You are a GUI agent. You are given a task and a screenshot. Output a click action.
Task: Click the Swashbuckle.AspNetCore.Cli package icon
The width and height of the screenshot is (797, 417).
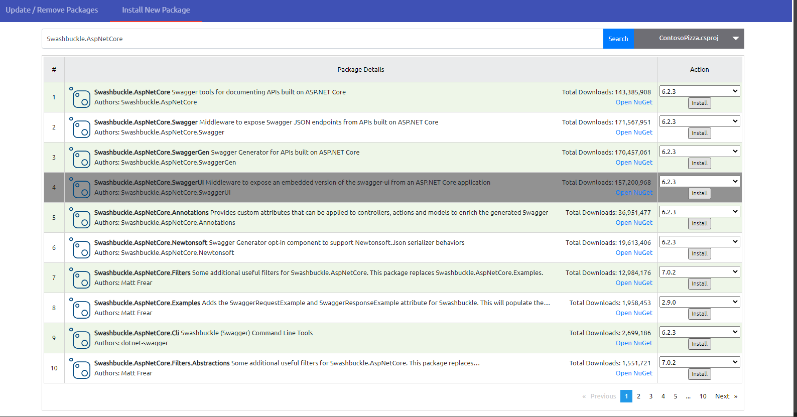pyautogui.click(x=80, y=338)
